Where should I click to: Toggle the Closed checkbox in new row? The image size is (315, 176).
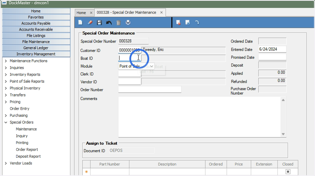point(288,172)
